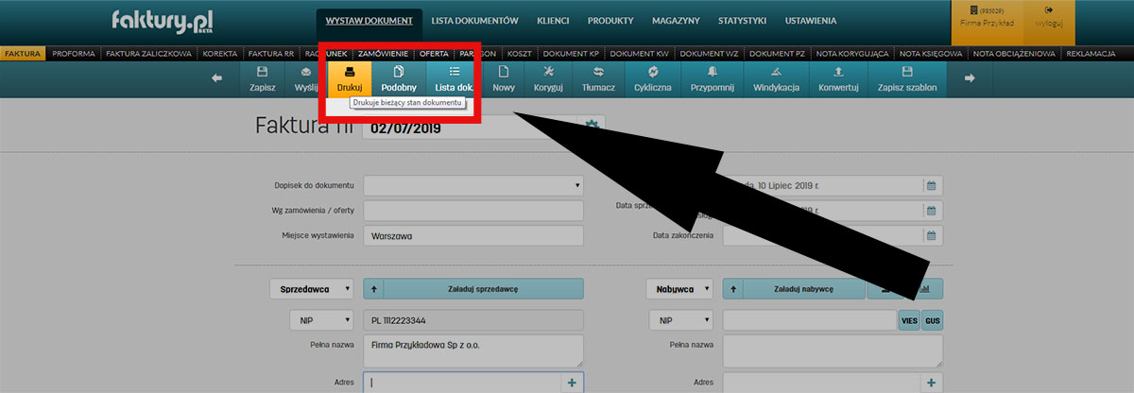Click the Drukuj print icon
1134x393 pixels.
pyautogui.click(x=350, y=72)
